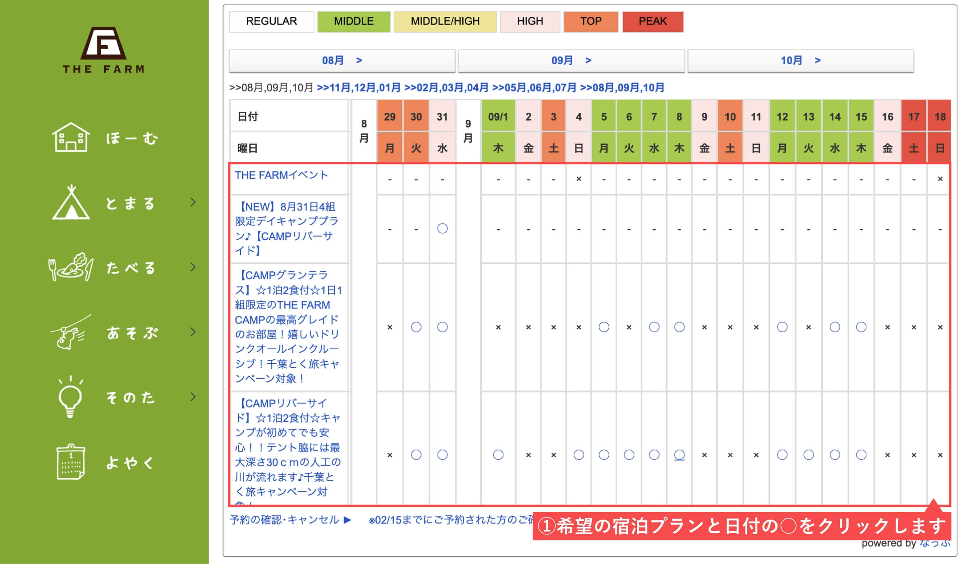Select リバーサイド circle on Sep 12
Screen dimensions: 970x564
click(782, 455)
